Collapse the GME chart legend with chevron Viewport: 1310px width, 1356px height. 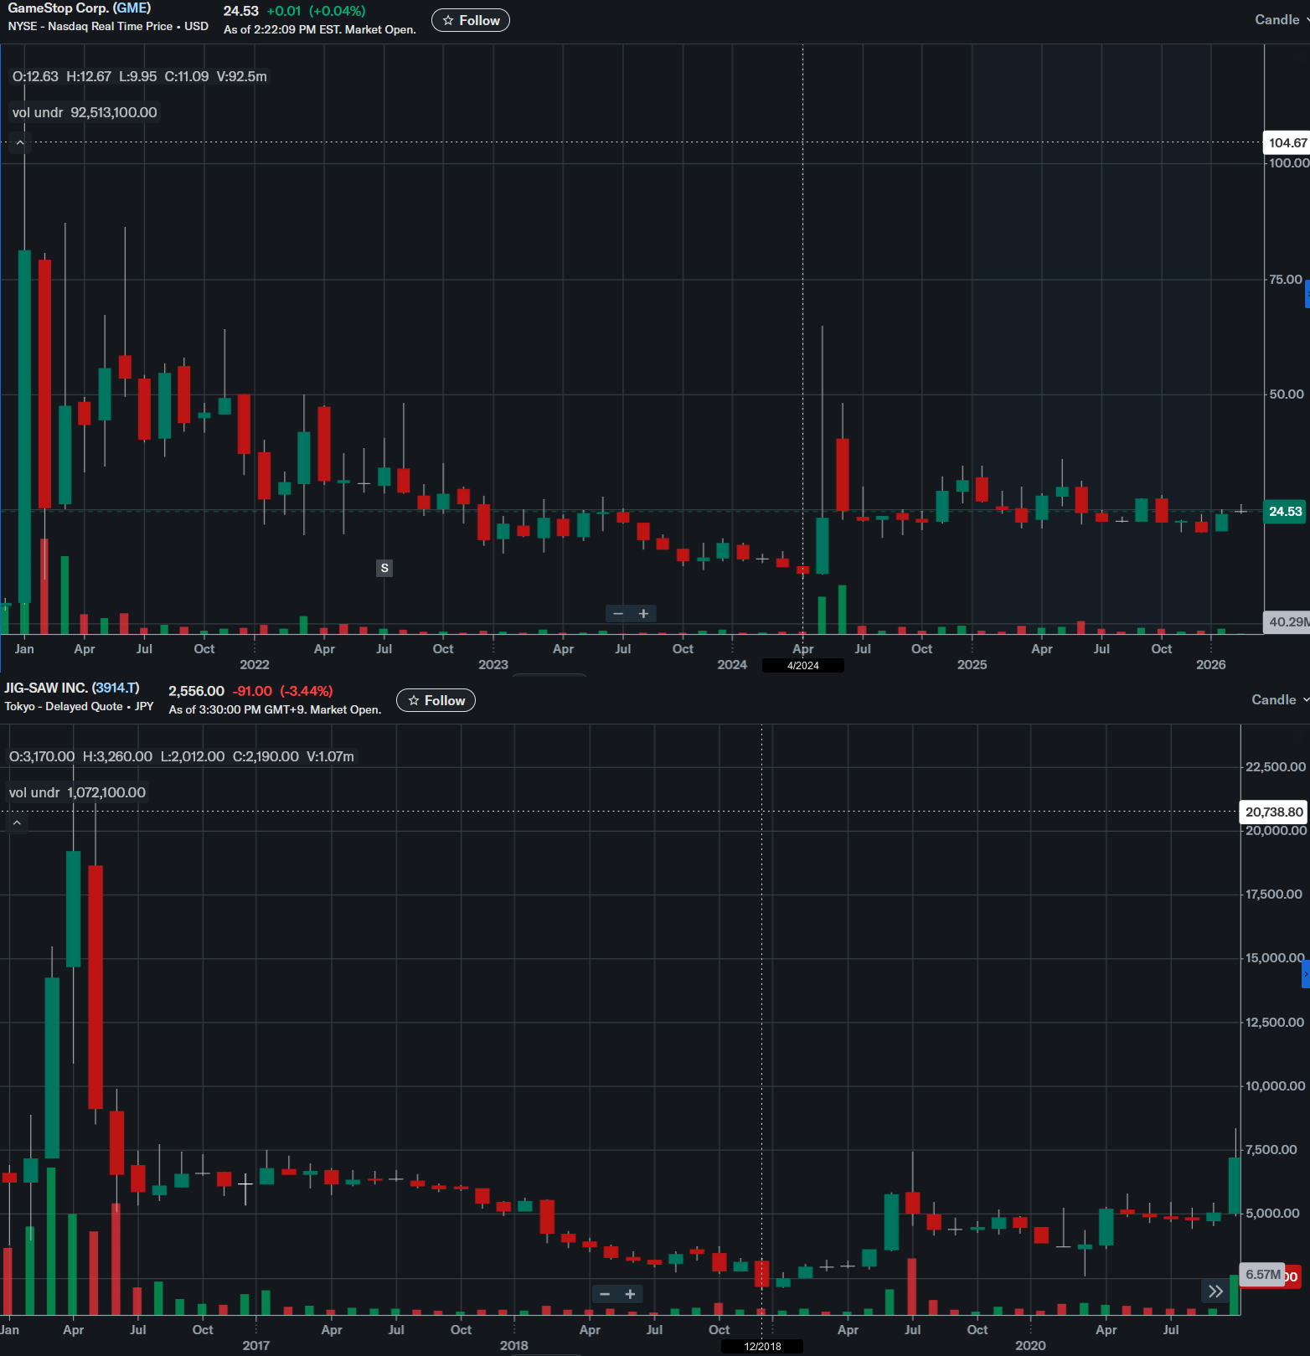coord(20,143)
